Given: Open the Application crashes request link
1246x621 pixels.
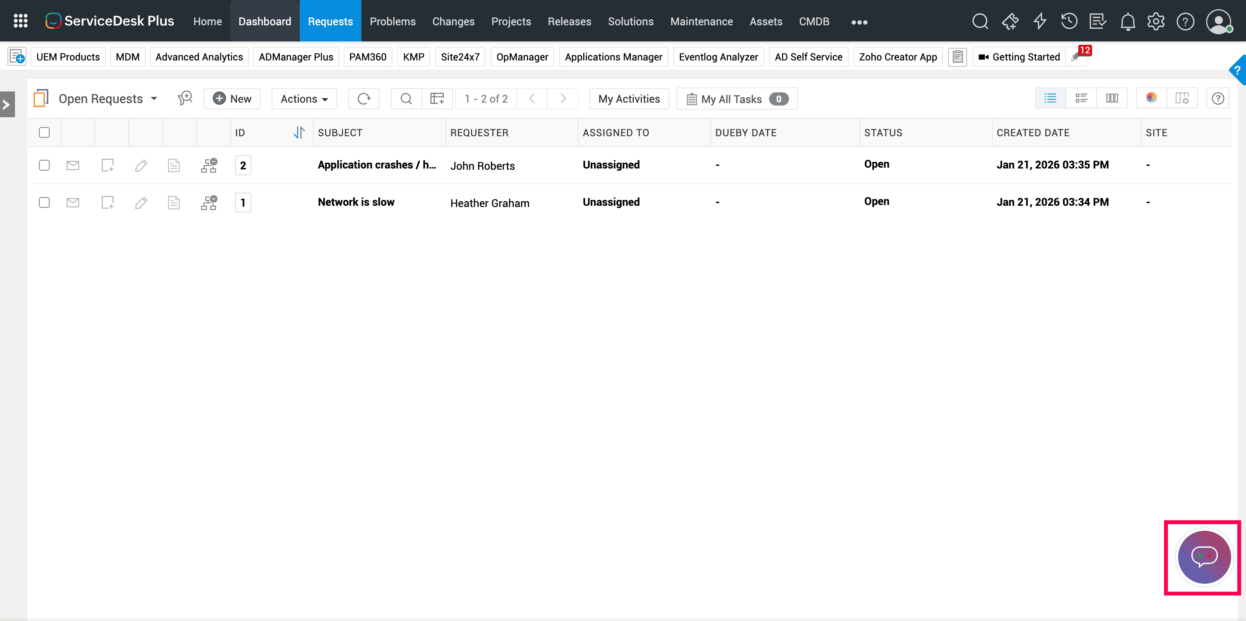Looking at the screenshot, I should (x=377, y=165).
